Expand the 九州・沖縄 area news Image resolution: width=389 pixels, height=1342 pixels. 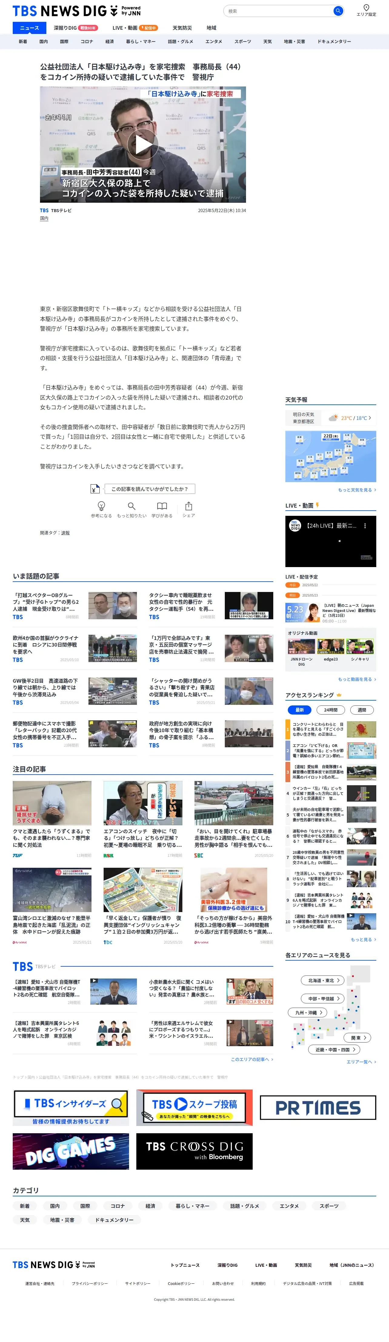tap(308, 1012)
